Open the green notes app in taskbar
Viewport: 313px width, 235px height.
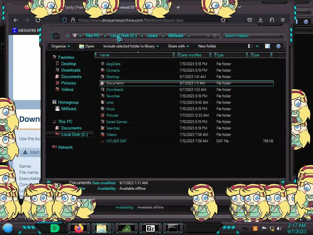click(55, 228)
